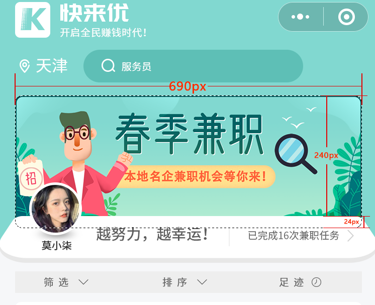Click 本地名企兼职机会等你来 banner button
The height and width of the screenshot is (305, 375).
pyautogui.click(x=195, y=177)
